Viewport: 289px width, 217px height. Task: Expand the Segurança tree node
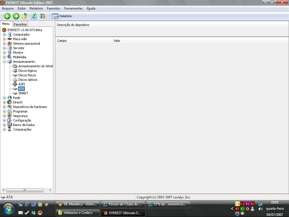click(4, 116)
